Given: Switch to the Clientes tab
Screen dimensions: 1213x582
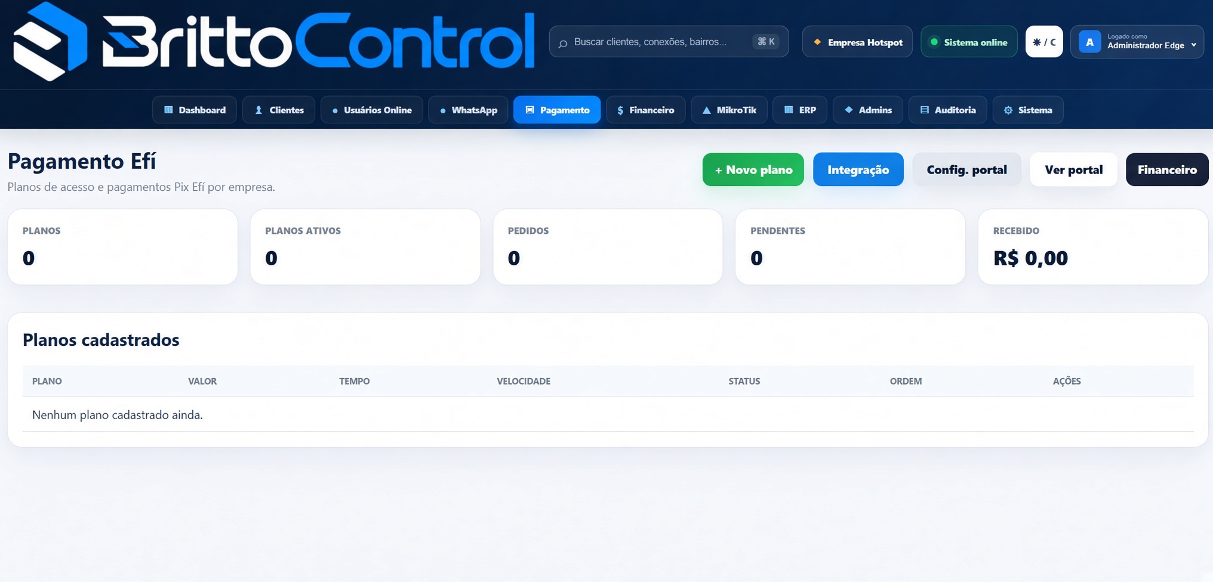Looking at the screenshot, I should tap(279, 110).
